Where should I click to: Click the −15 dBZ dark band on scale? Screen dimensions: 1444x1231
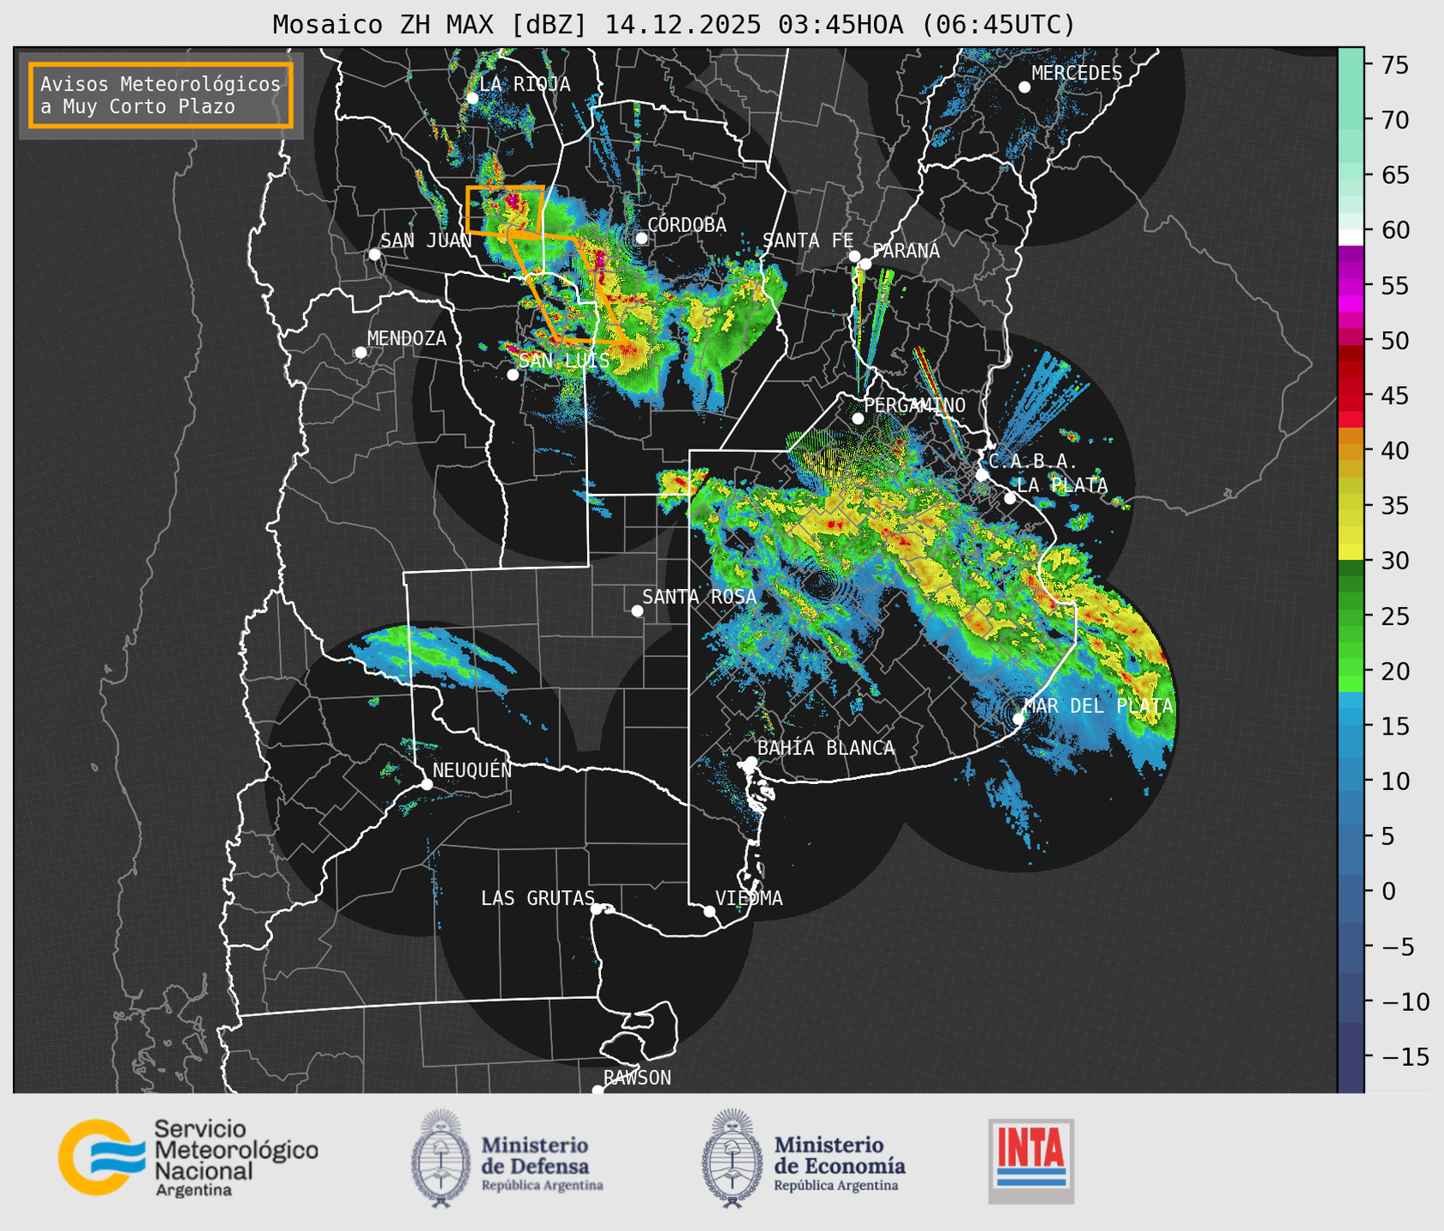pos(1351,1056)
